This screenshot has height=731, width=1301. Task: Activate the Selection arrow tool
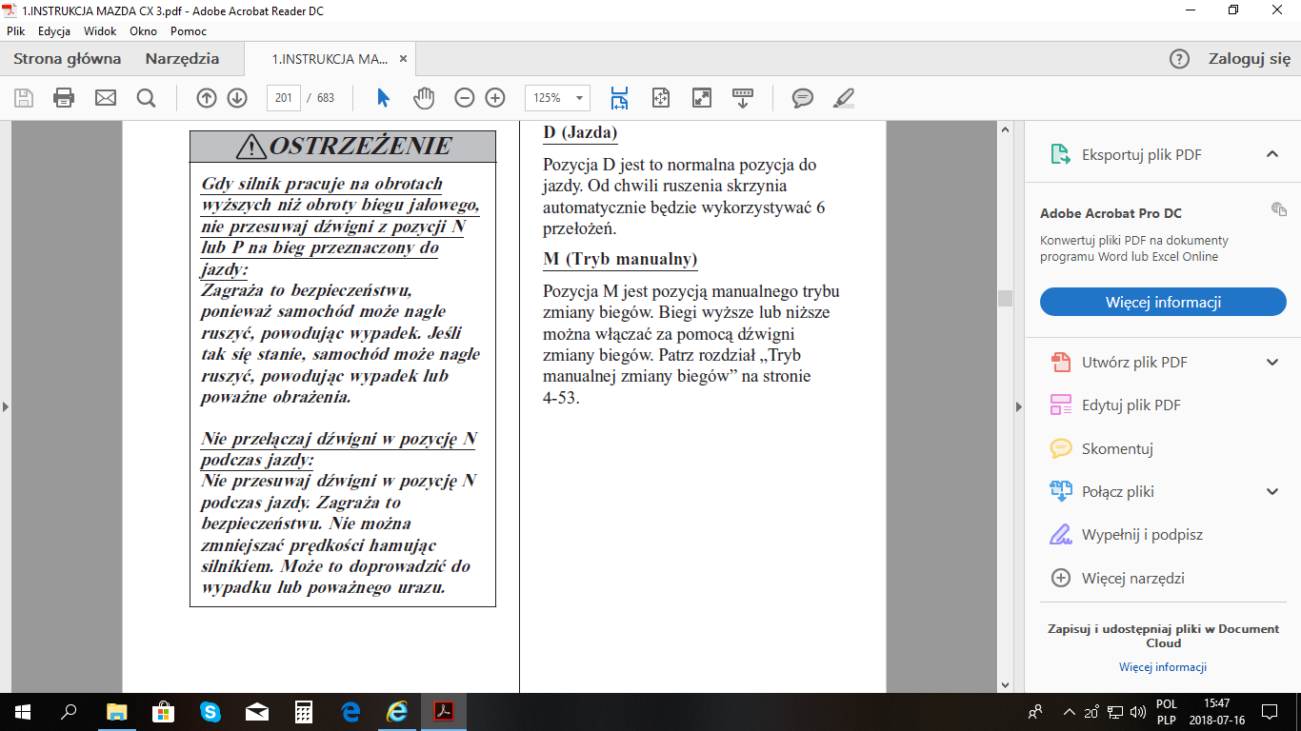383,98
